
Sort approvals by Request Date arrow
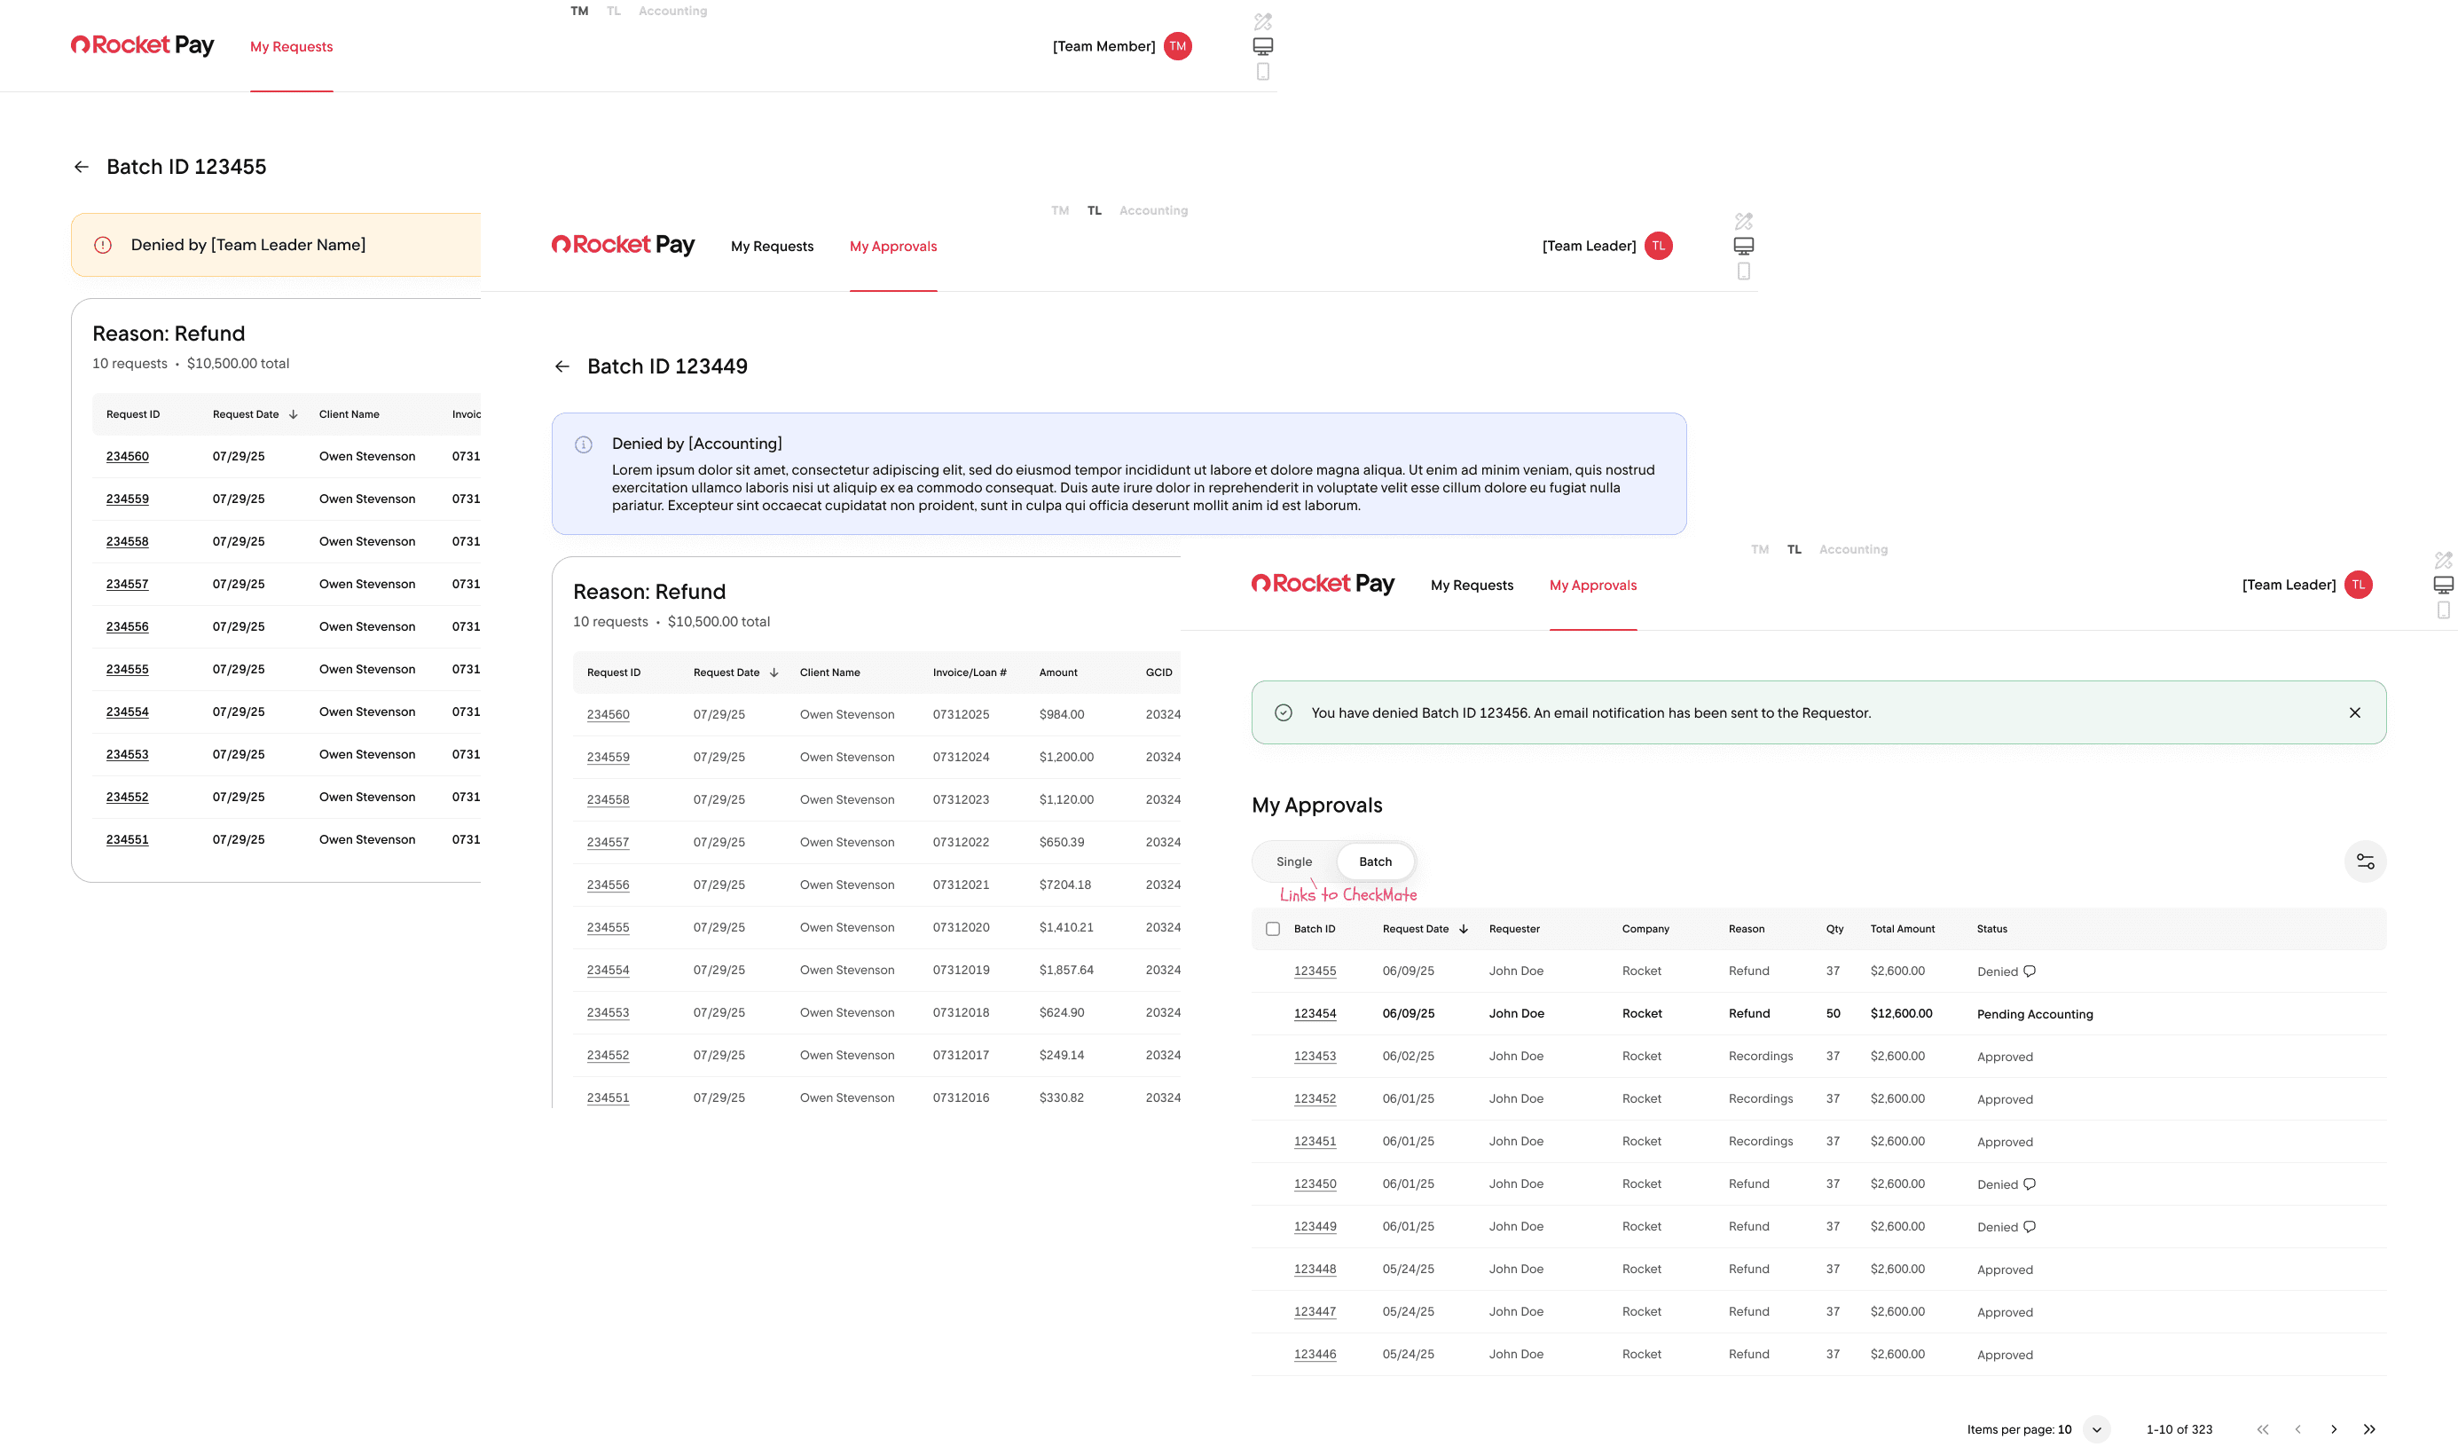point(1463,929)
